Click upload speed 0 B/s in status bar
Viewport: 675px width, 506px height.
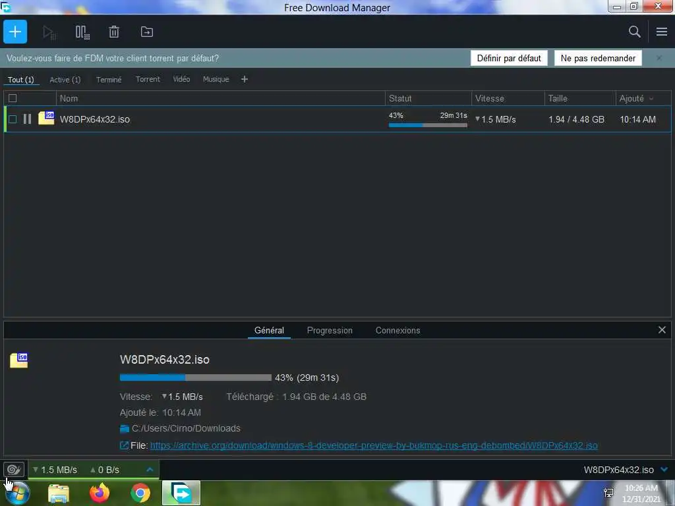[105, 470]
